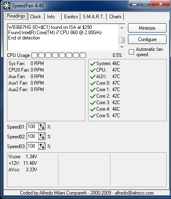This screenshot has width=171, height=199.
Task: Click the '+12V: 11.46V' voltage reading
Action: (x=23, y=163)
